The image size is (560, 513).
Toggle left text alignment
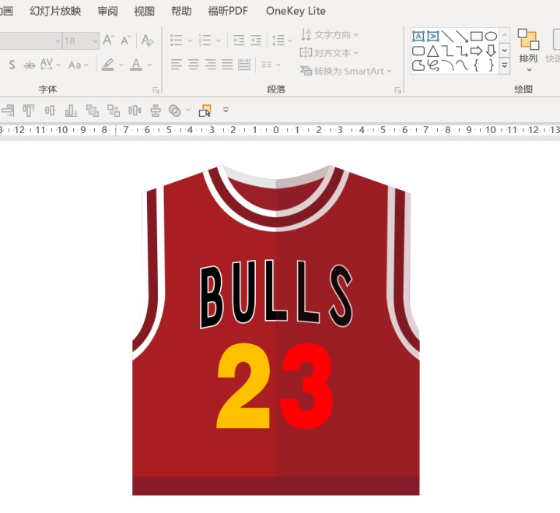(176, 65)
